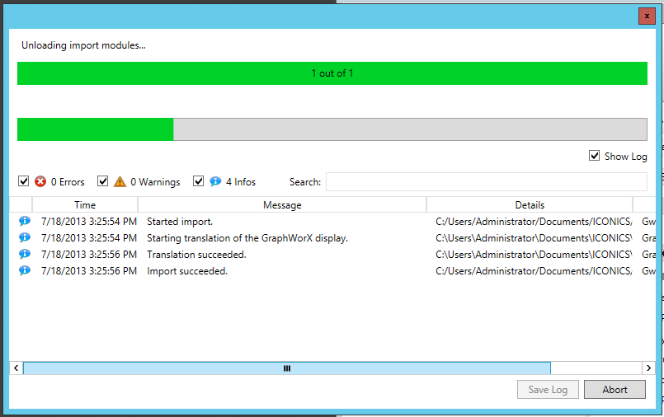
Task: Toggle the Errors filter checkbox
Action: point(23,181)
